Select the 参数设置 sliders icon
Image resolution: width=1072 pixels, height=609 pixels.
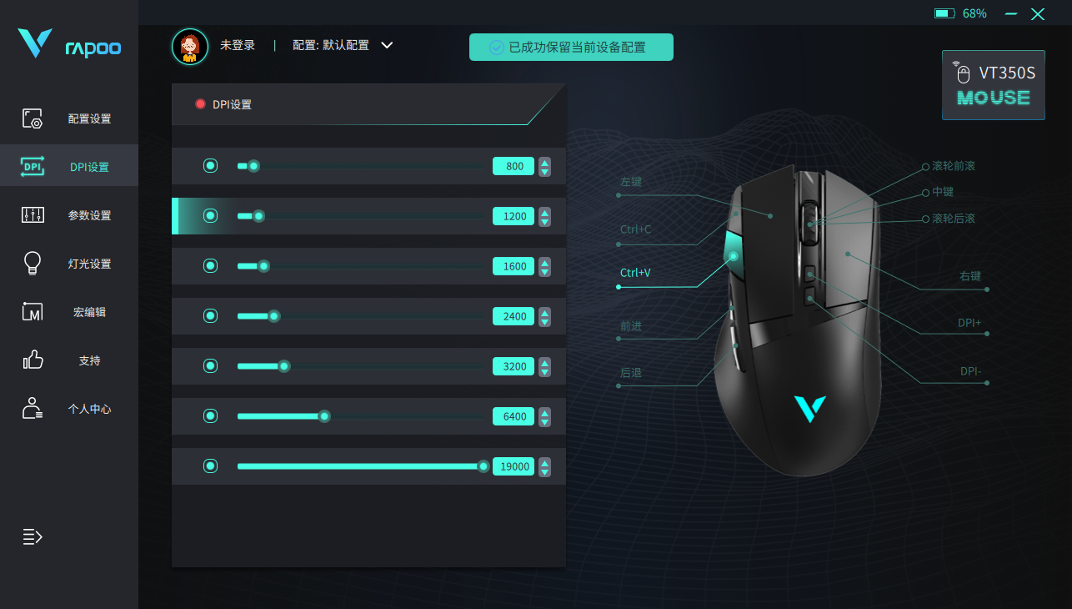33,215
